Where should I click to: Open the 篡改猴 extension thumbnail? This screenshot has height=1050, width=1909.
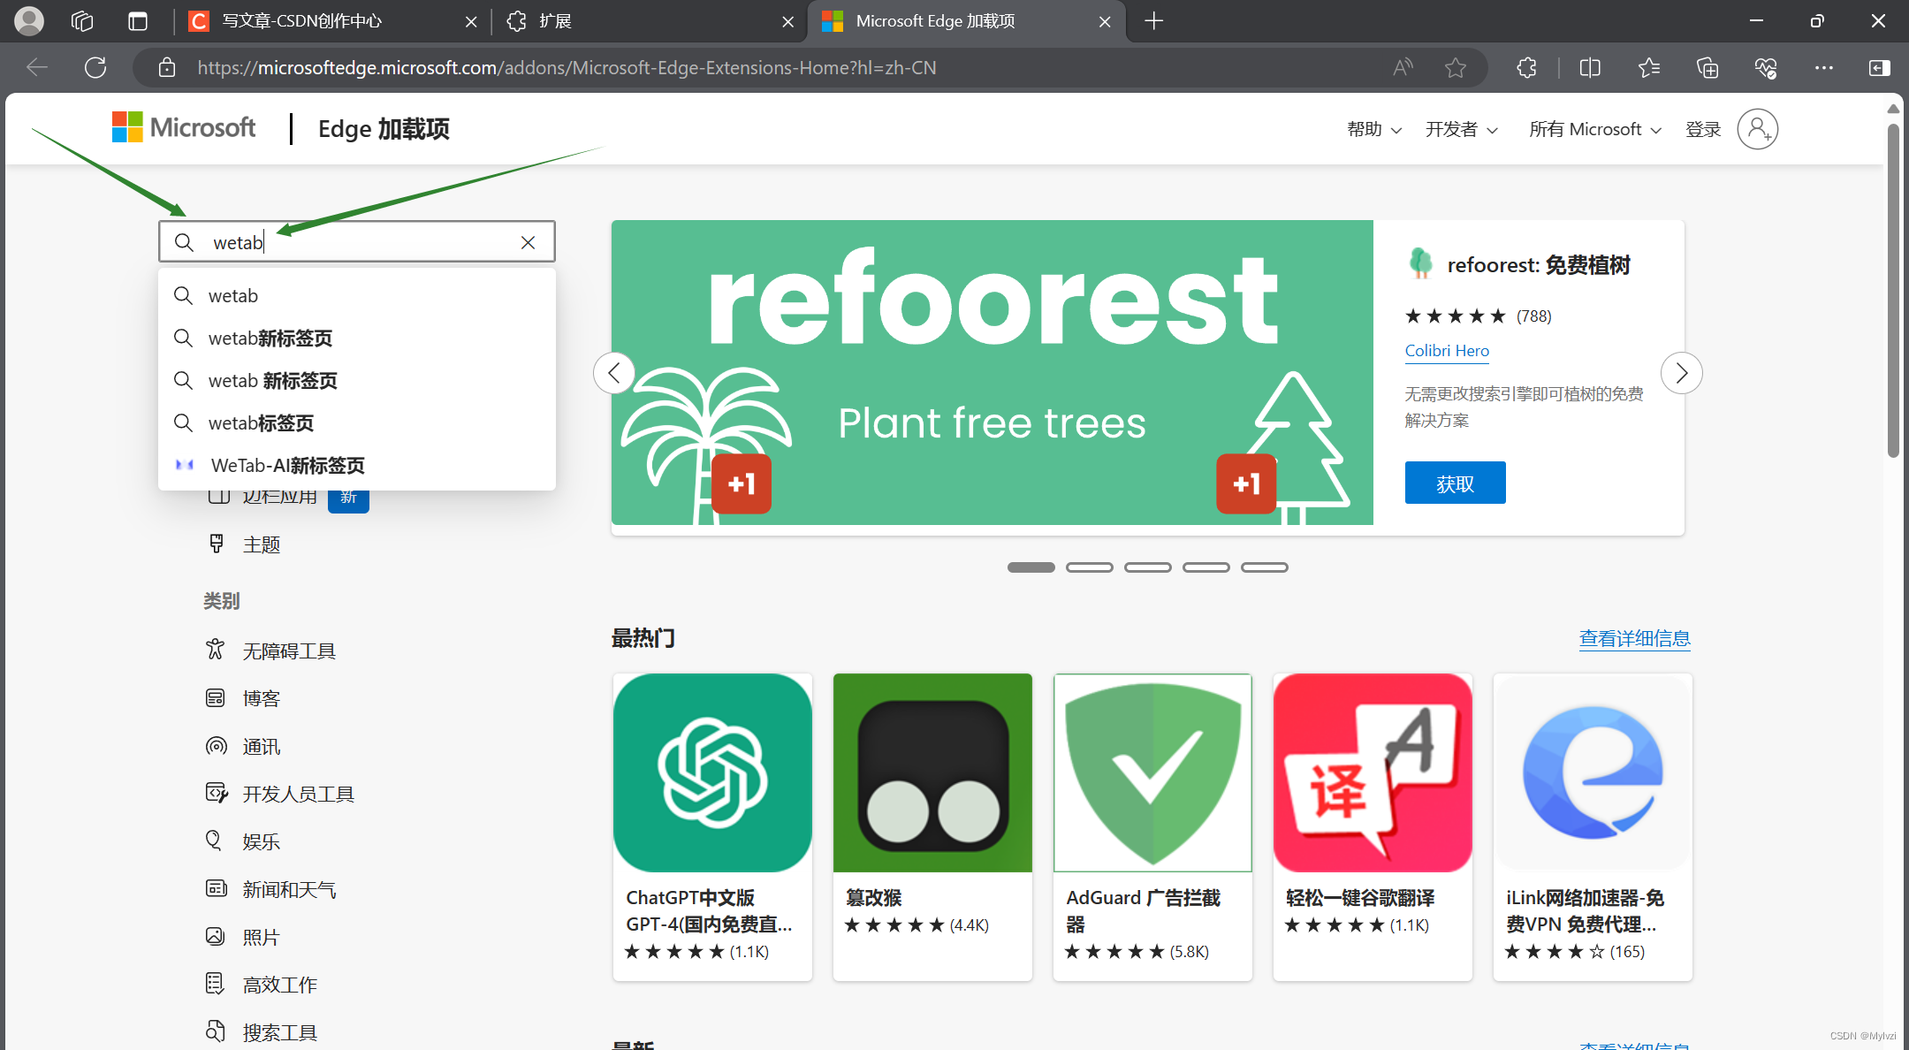coord(932,772)
